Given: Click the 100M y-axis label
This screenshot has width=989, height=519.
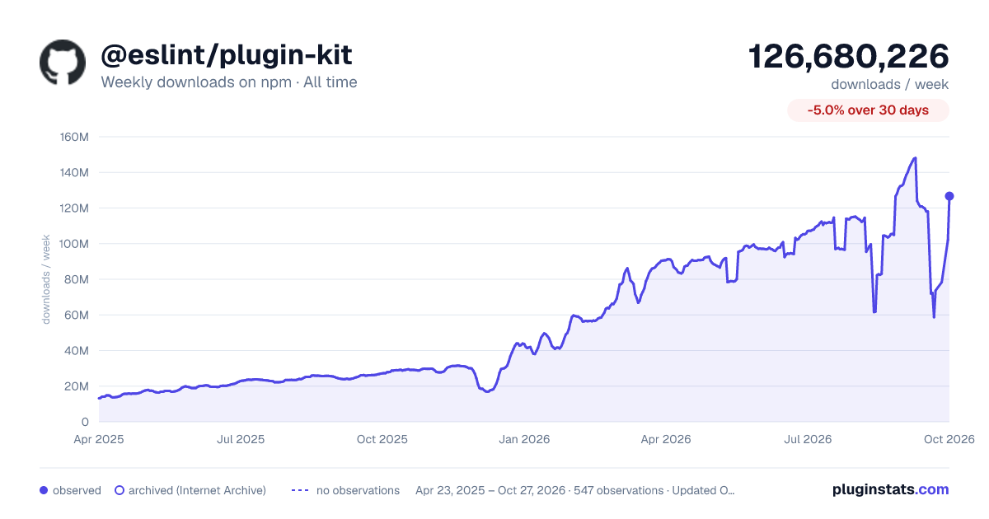Looking at the screenshot, I should [74, 244].
